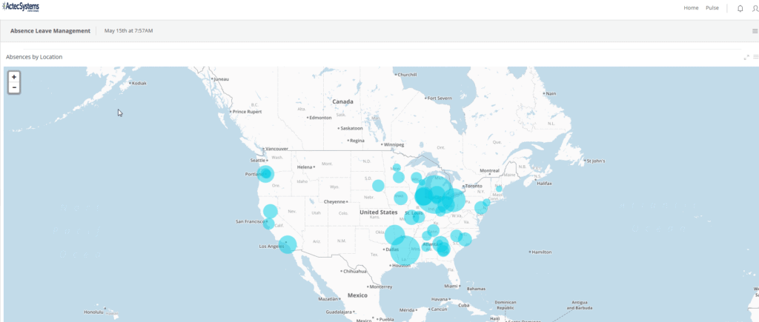Click the Prince Rupert label
The height and width of the screenshot is (322, 759).
coord(247,112)
